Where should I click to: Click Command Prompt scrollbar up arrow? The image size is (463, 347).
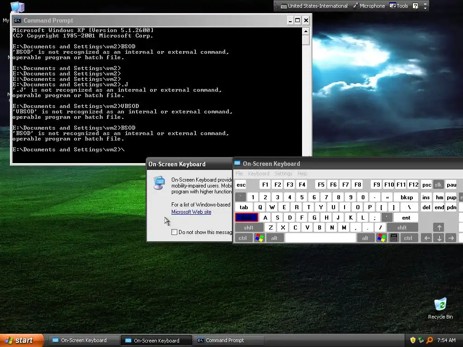[x=306, y=31]
